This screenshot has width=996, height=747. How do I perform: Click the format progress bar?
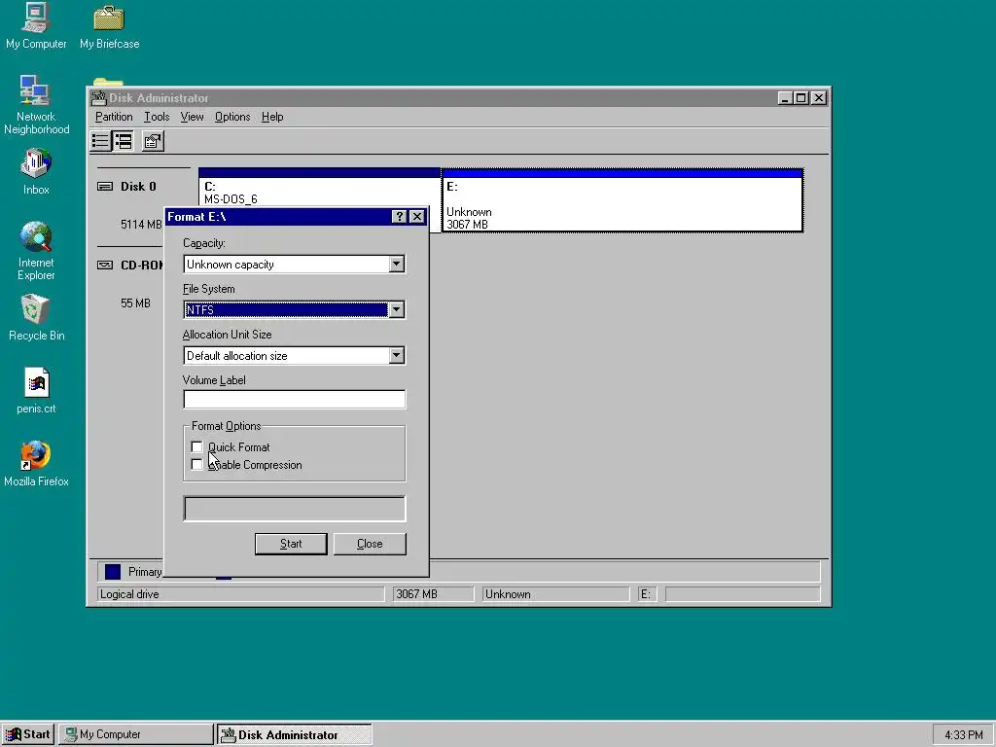pyautogui.click(x=294, y=509)
